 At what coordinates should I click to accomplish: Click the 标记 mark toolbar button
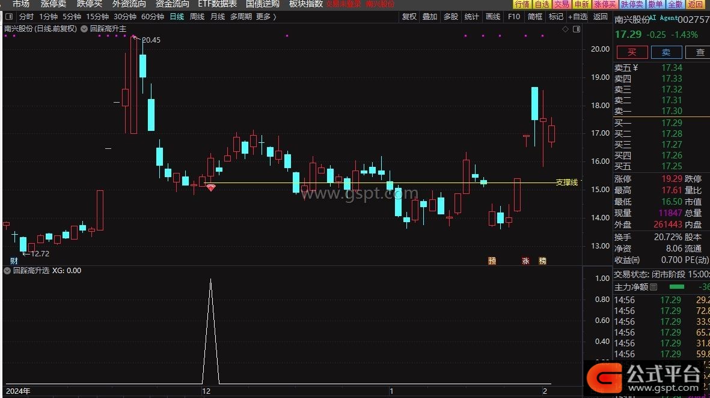(556, 17)
